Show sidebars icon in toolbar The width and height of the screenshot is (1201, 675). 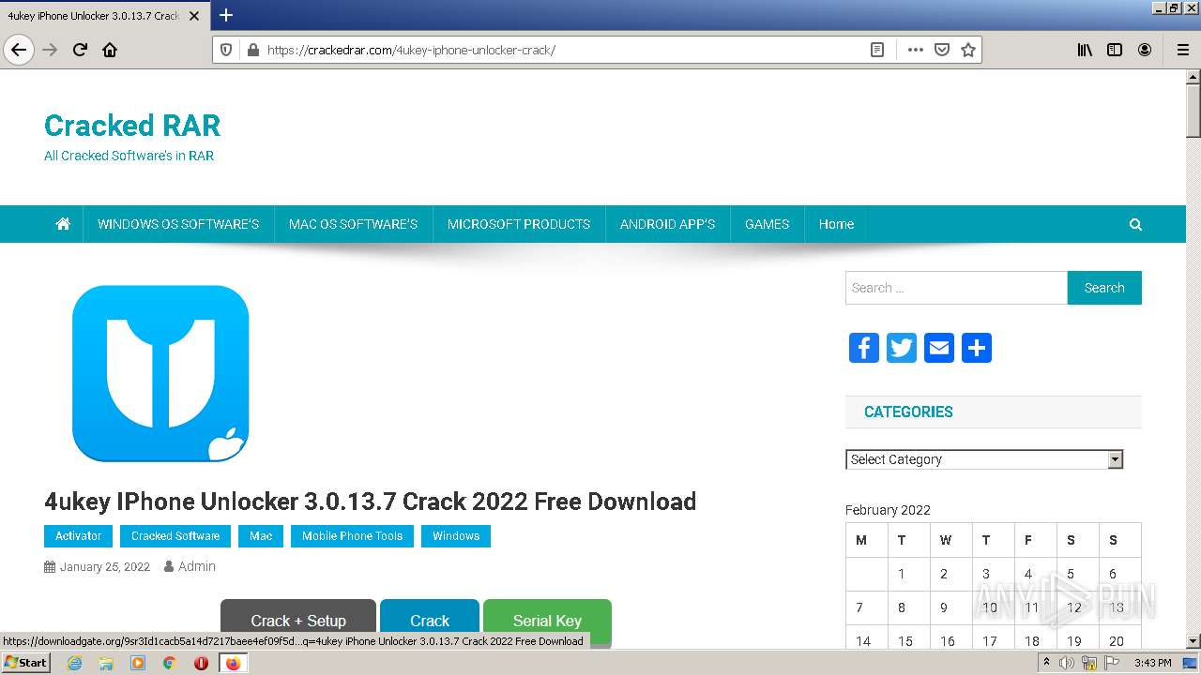click(1115, 50)
